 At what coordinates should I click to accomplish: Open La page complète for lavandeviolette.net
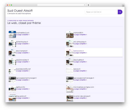[x=23, y=71]
